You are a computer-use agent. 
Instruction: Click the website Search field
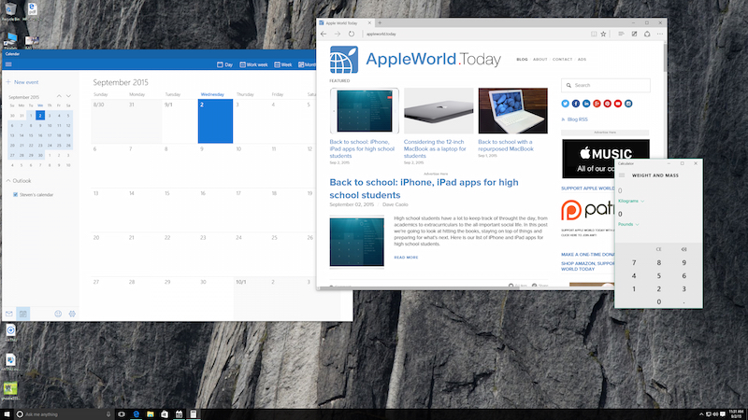point(605,85)
